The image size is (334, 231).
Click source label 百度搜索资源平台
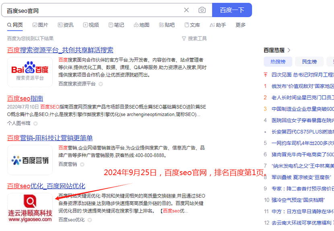coord(77,84)
